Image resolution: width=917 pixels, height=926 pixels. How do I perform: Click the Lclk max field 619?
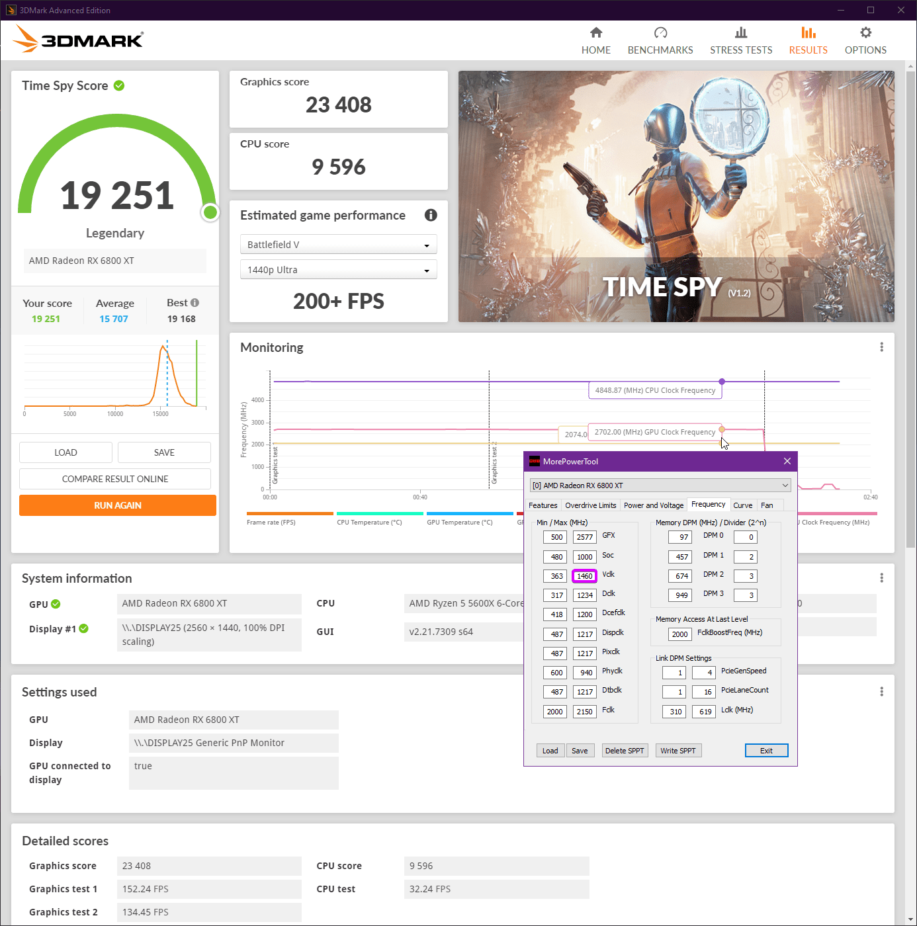pyautogui.click(x=704, y=712)
